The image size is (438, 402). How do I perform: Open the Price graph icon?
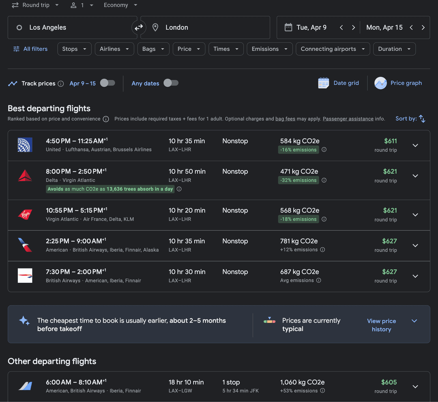point(380,83)
